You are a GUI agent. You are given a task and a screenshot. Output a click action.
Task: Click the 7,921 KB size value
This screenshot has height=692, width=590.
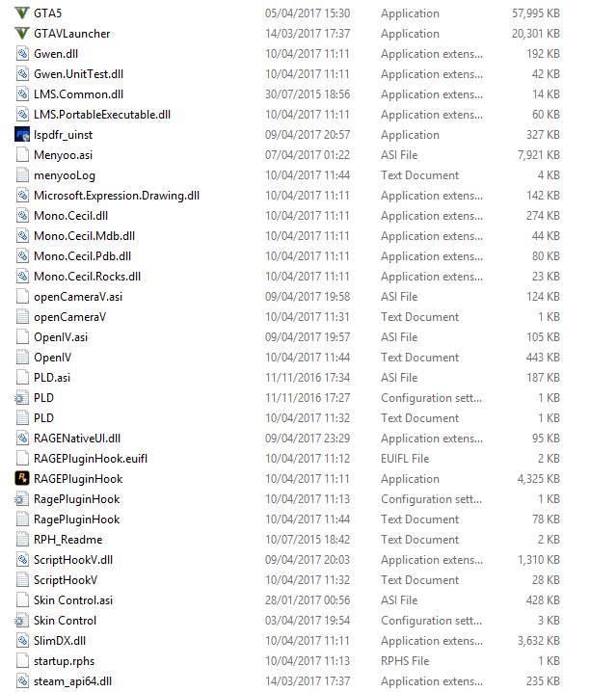(539, 155)
